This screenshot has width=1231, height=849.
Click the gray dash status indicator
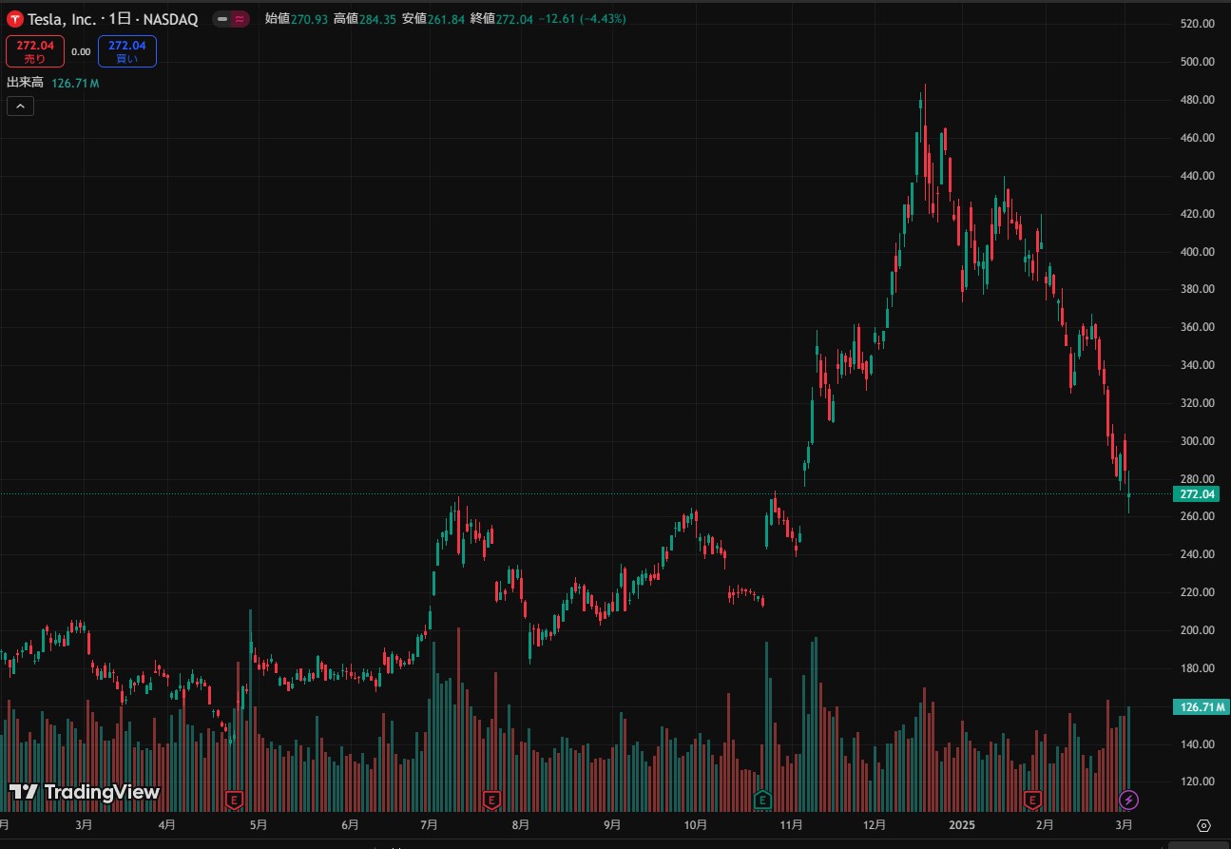click(221, 19)
